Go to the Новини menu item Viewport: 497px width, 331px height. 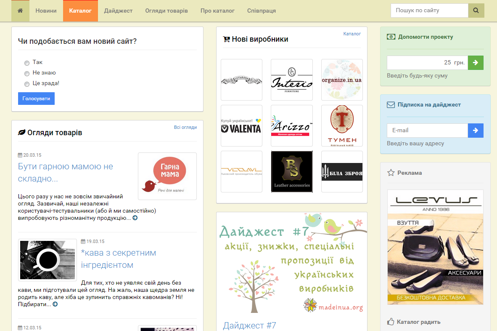(x=46, y=11)
